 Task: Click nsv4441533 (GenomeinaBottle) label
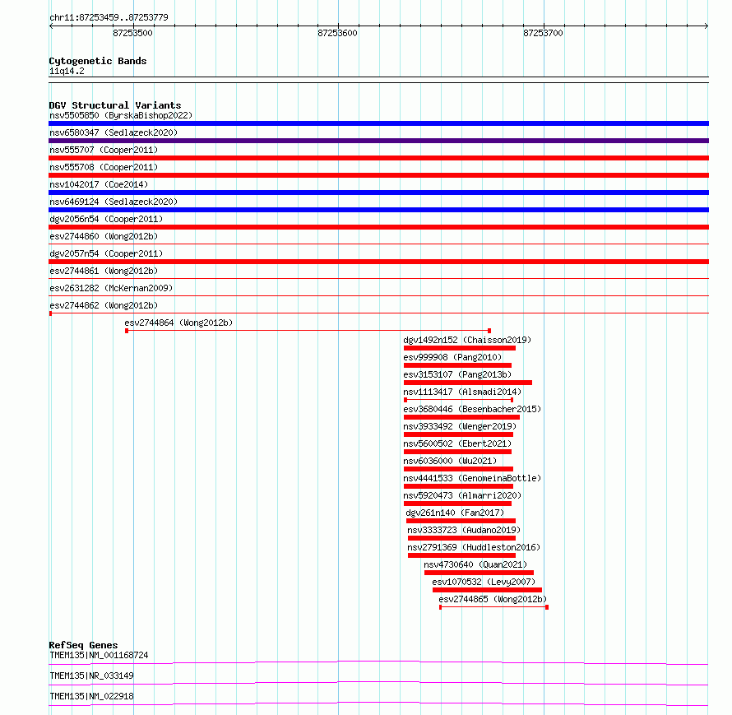pos(472,478)
